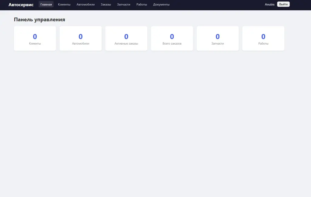The width and height of the screenshot is (311, 197).
Task: Click the Автосервис logo title
Action: coord(21,5)
